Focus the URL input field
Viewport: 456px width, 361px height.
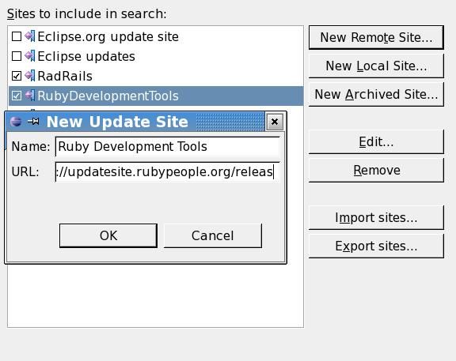(x=168, y=171)
